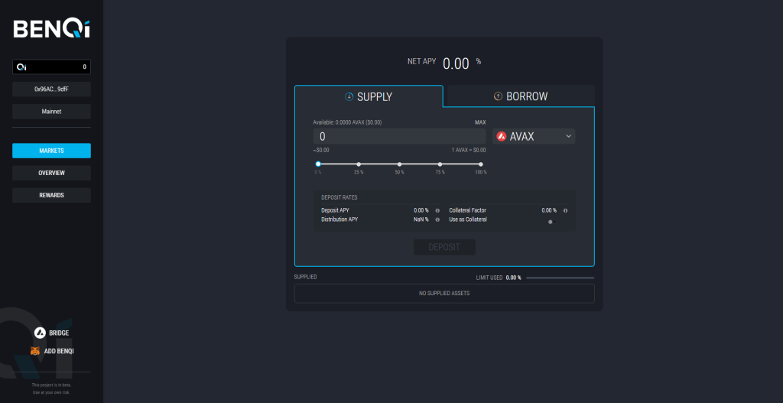783x403 pixels.
Task: Click the MetaMask fox icon
Action: coord(35,351)
